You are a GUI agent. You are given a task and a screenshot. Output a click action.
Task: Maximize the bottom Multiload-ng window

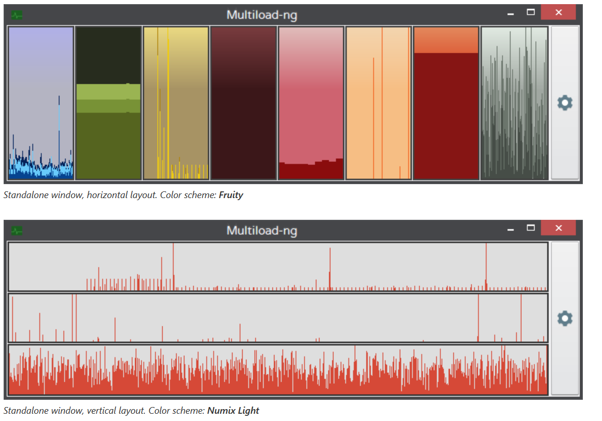pyautogui.click(x=531, y=228)
